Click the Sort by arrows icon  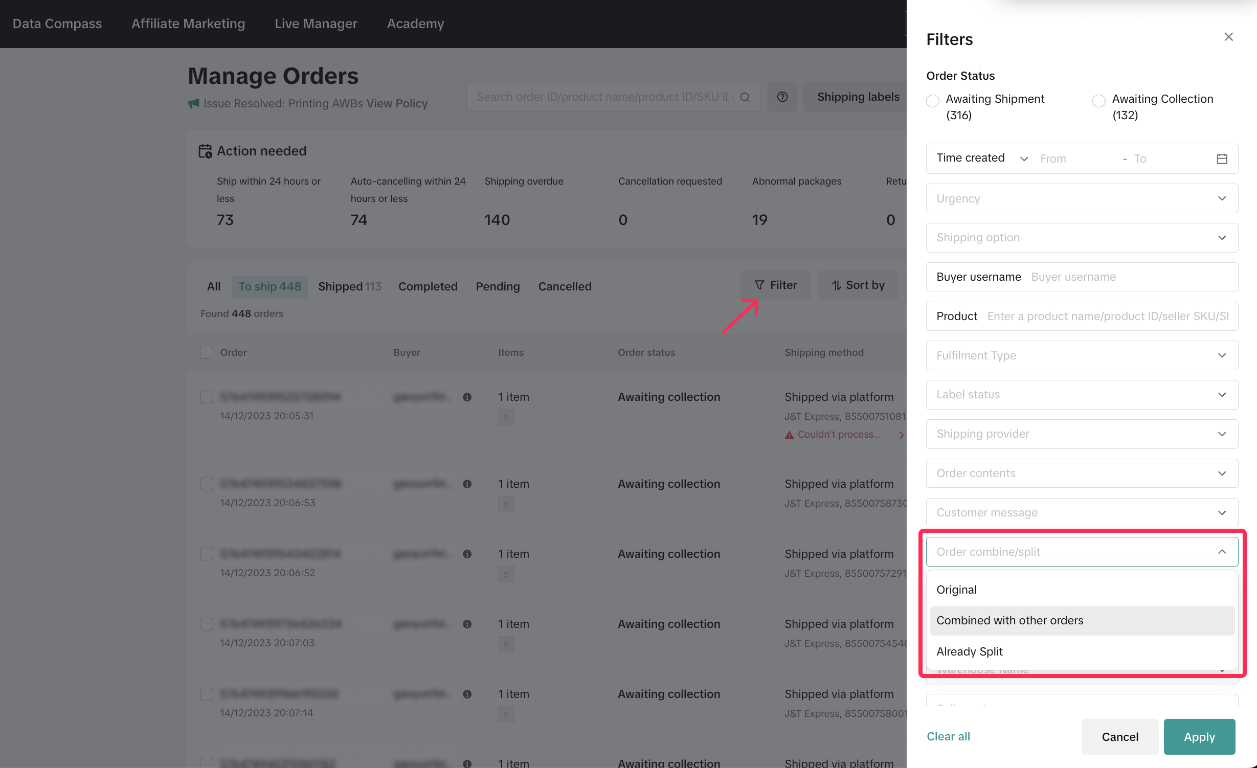(x=837, y=285)
